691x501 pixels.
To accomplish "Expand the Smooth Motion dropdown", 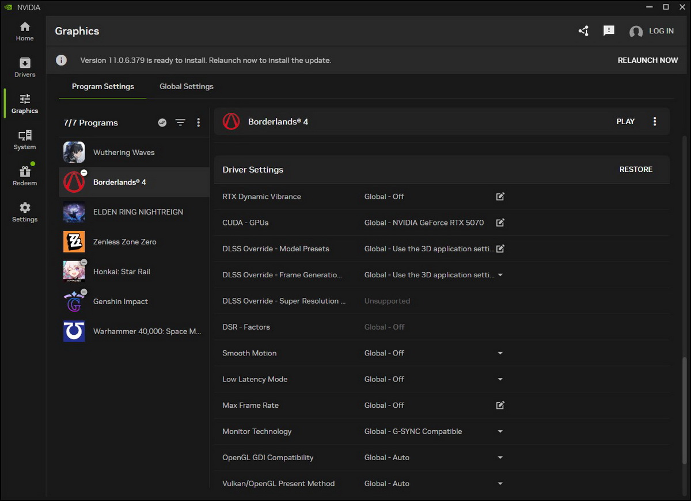I will 500,353.
